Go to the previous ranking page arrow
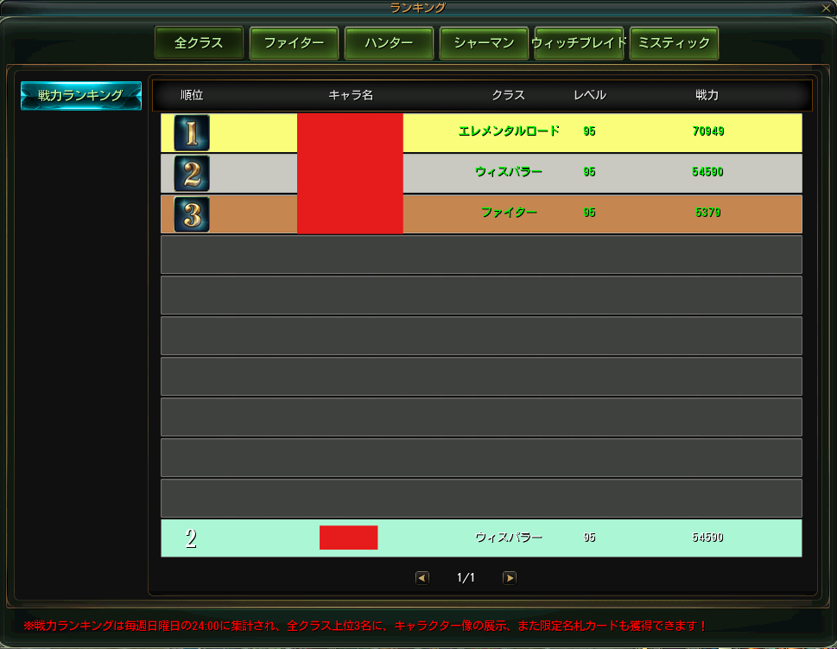This screenshot has width=837, height=649. click(422, 577)
